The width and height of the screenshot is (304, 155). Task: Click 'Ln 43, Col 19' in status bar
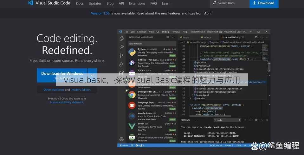(x=216, y=145)
